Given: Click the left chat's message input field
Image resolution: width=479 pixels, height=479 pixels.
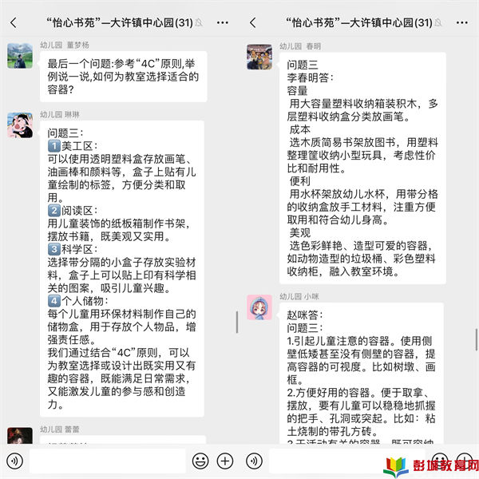Looking at the screenshot, I should (x=108, y=461).
